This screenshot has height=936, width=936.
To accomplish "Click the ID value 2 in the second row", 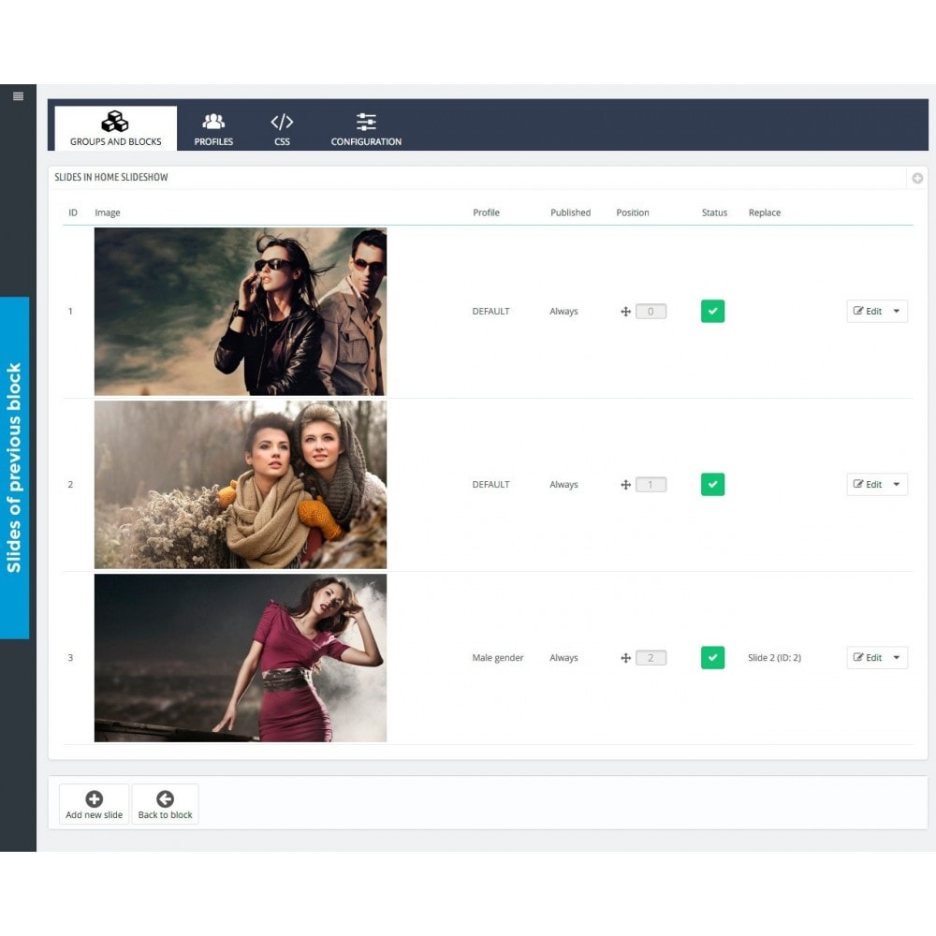I will pyautogui.click(x=70, y=484).
